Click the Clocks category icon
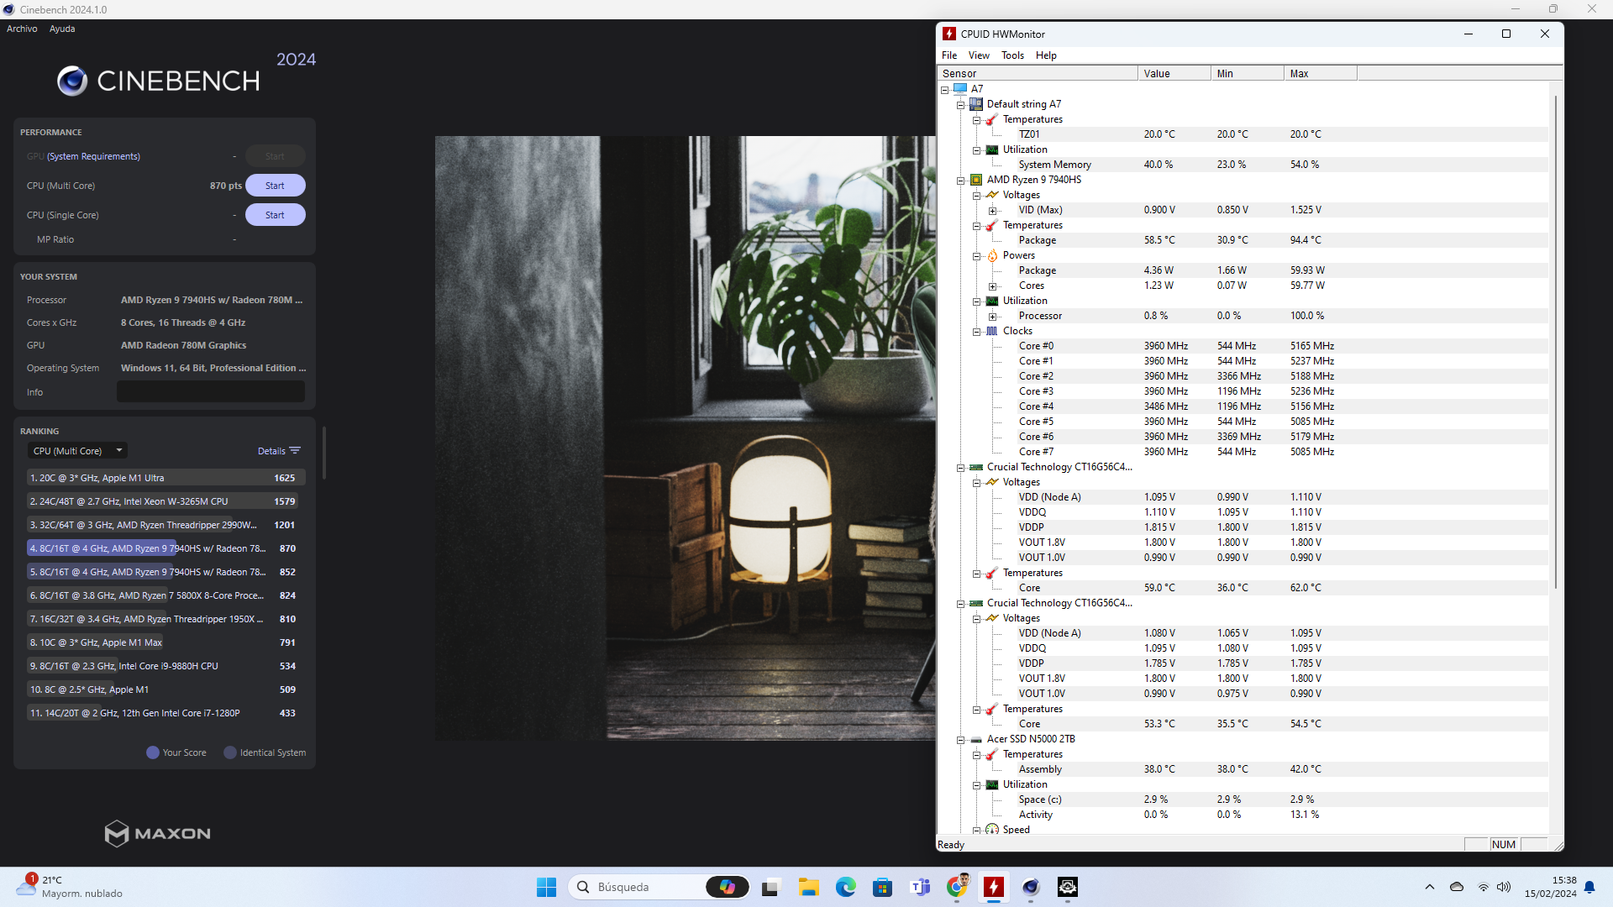Screen dimensions: 1613x907 click(992, 331)
